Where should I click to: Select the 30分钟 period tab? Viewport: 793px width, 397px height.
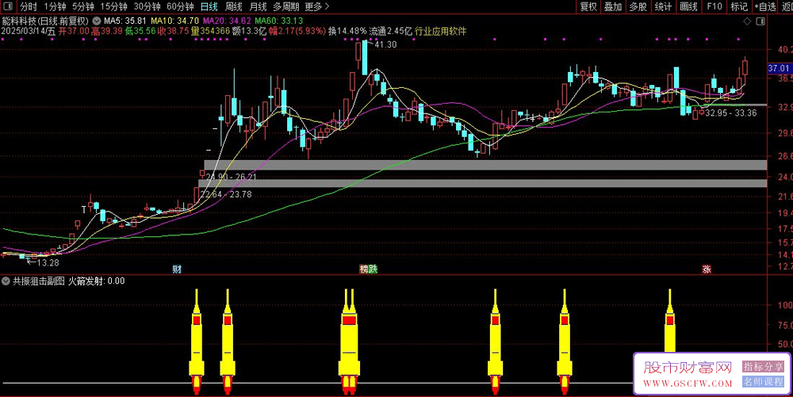point(147,6)
